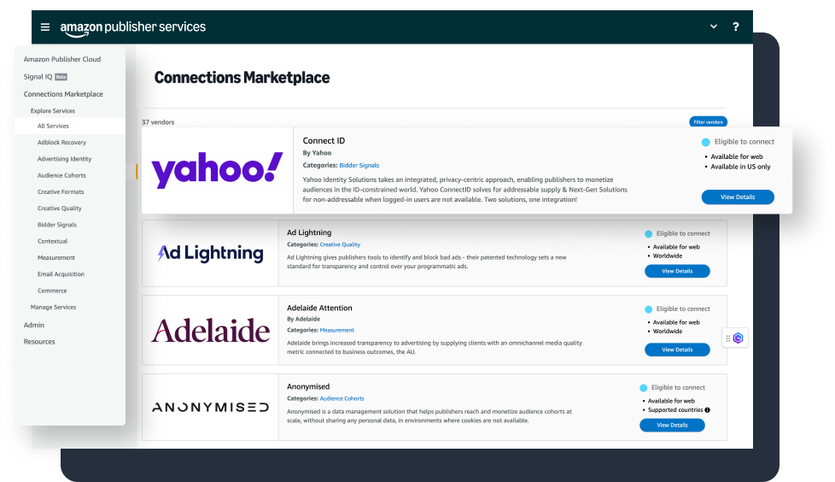
Task: Click the amazon publisher services logo
Action: click(x=132, y=27)
